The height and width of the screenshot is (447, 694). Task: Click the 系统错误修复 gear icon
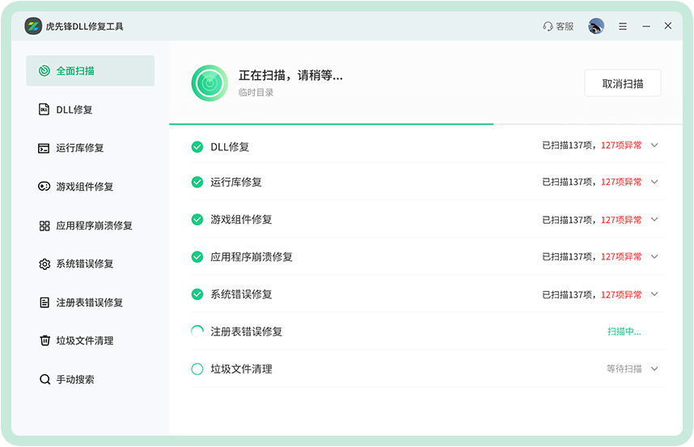click(44, 264)
